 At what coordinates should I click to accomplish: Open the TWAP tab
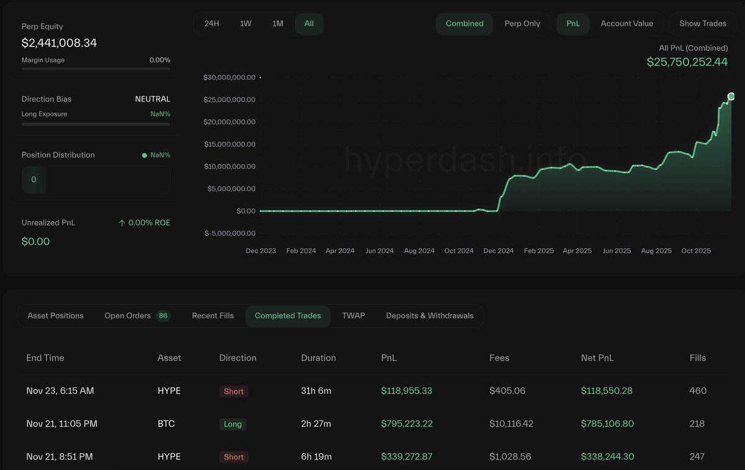tap(353, 316)
